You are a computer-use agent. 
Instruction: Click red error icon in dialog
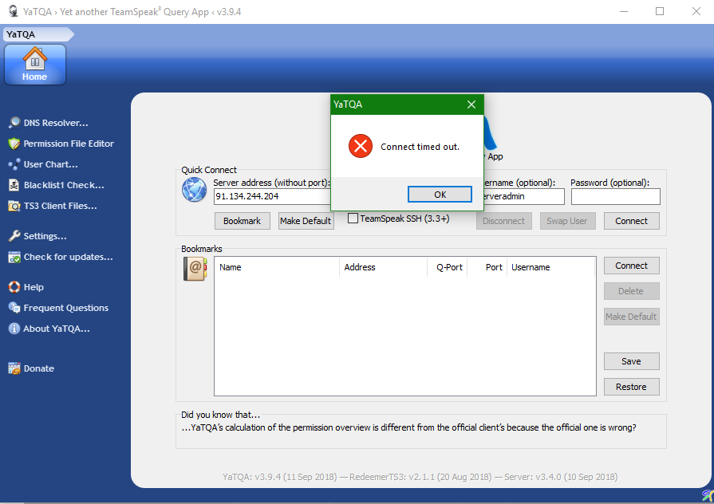pos(361,146)
